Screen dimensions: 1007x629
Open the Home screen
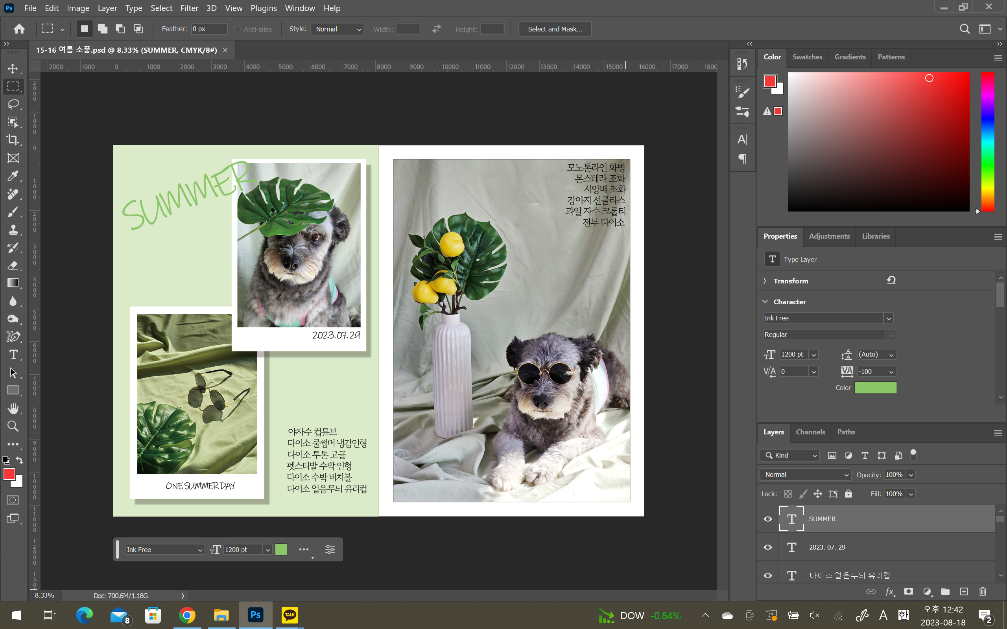19,29
